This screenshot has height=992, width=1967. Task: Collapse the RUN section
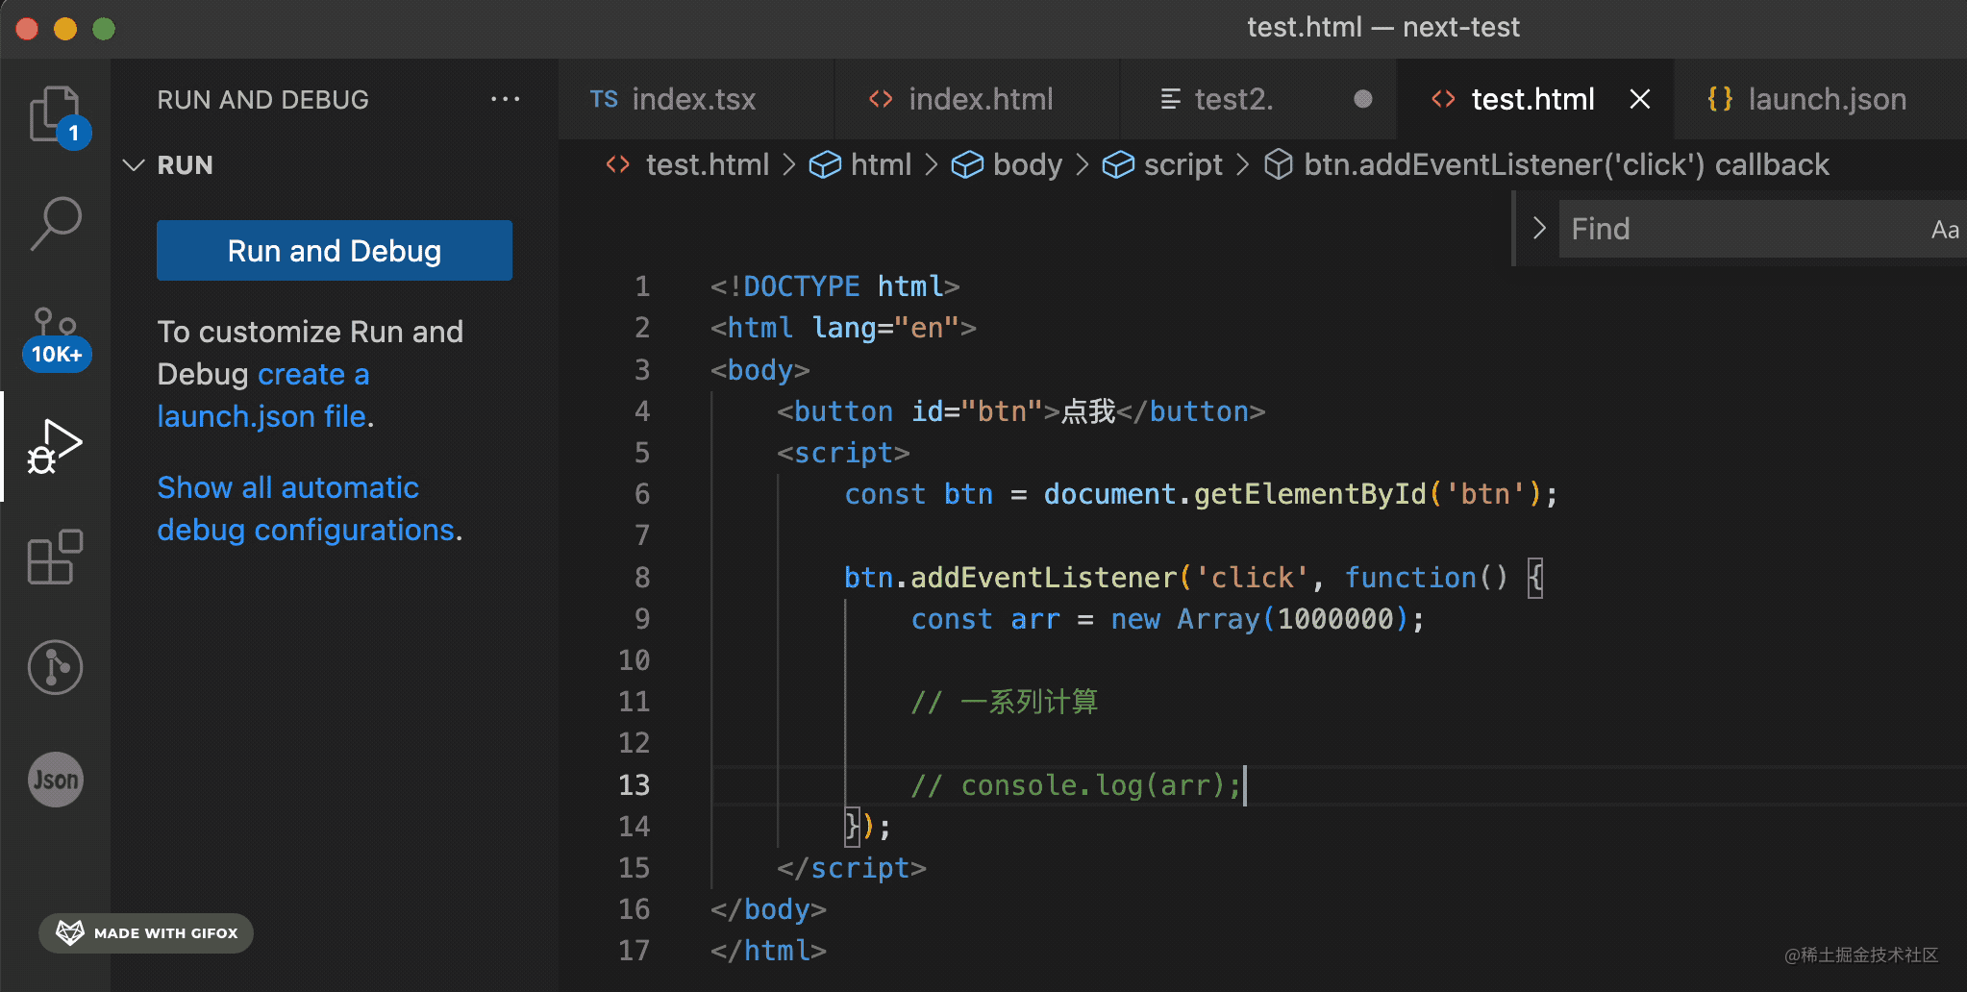[x=135, y=165]
